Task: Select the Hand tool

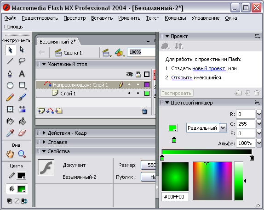Action: point(10,154)
